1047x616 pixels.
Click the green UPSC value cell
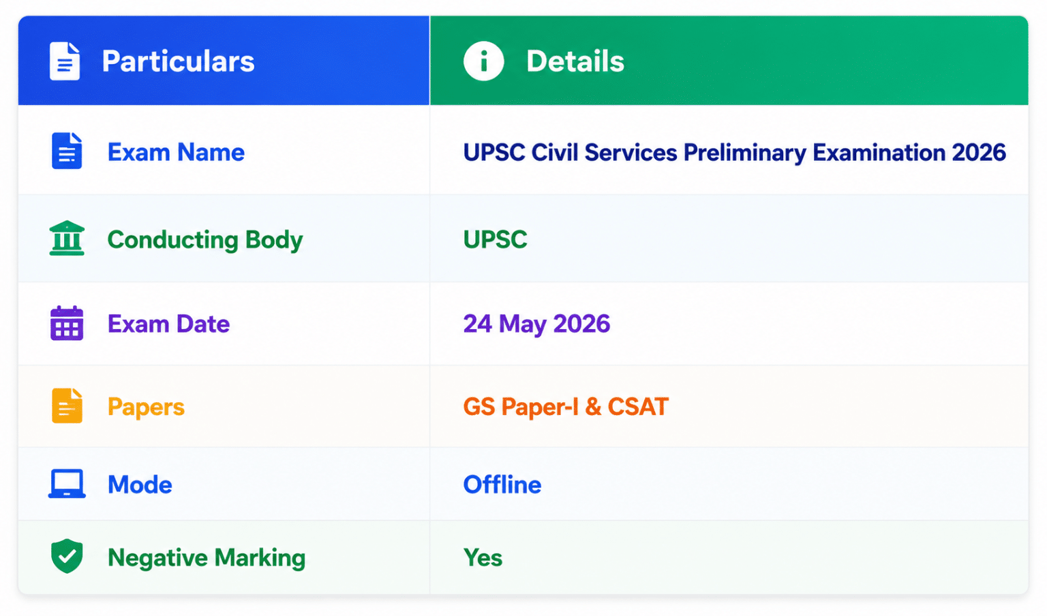pos(496,239)
